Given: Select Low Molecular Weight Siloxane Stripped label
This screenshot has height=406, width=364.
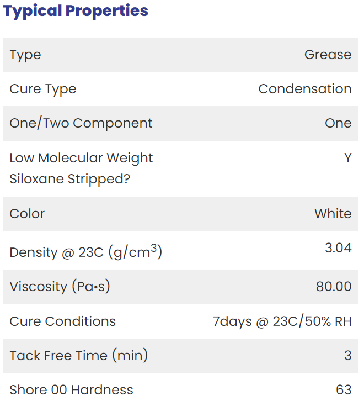Looking at the screenshot, I should click(81, 168).
